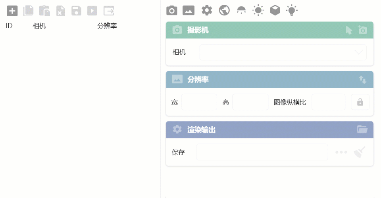Screen dimensions: 381x198
Task: Click the open folder icon in 渲染输出 header
Action: [x=362, y=129]
